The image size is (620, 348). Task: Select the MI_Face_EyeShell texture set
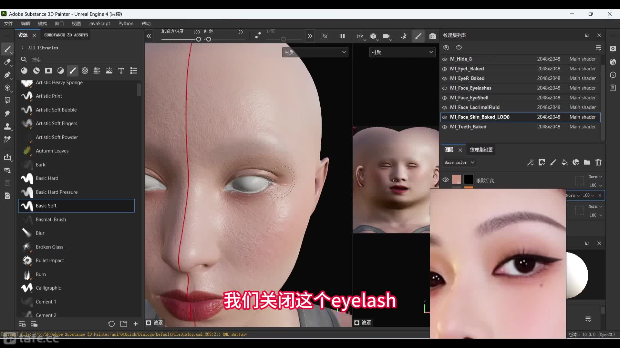pyautogui.click(x=469, y=98)
